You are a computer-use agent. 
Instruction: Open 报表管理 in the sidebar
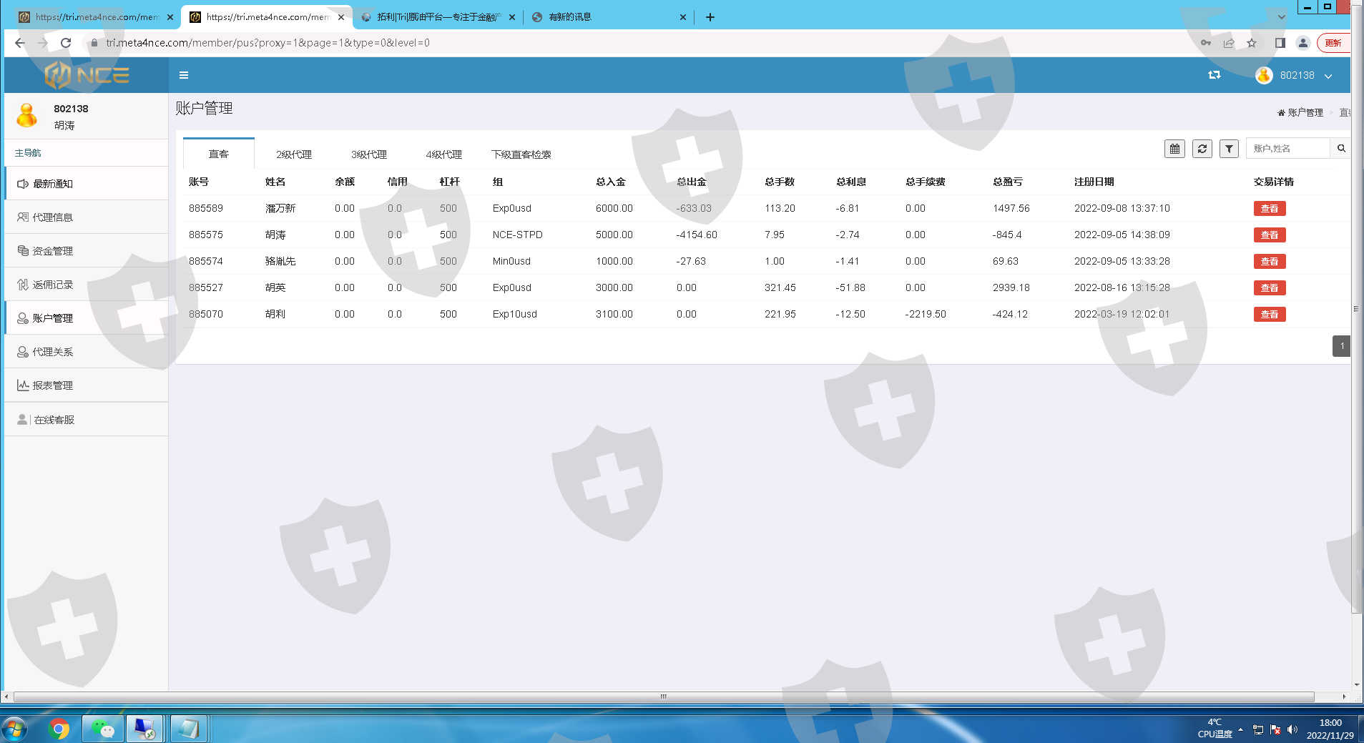pyautogui.click(x=53, y=385)
